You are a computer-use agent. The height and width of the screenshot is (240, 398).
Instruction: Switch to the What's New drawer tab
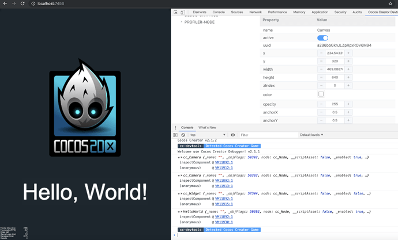click(x=207, y=128)
